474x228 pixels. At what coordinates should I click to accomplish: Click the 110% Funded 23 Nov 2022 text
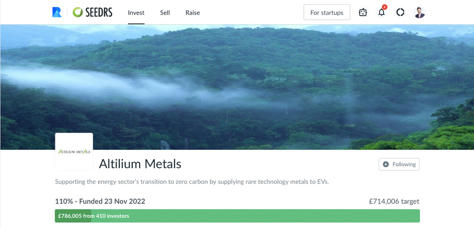click(100, 201)
